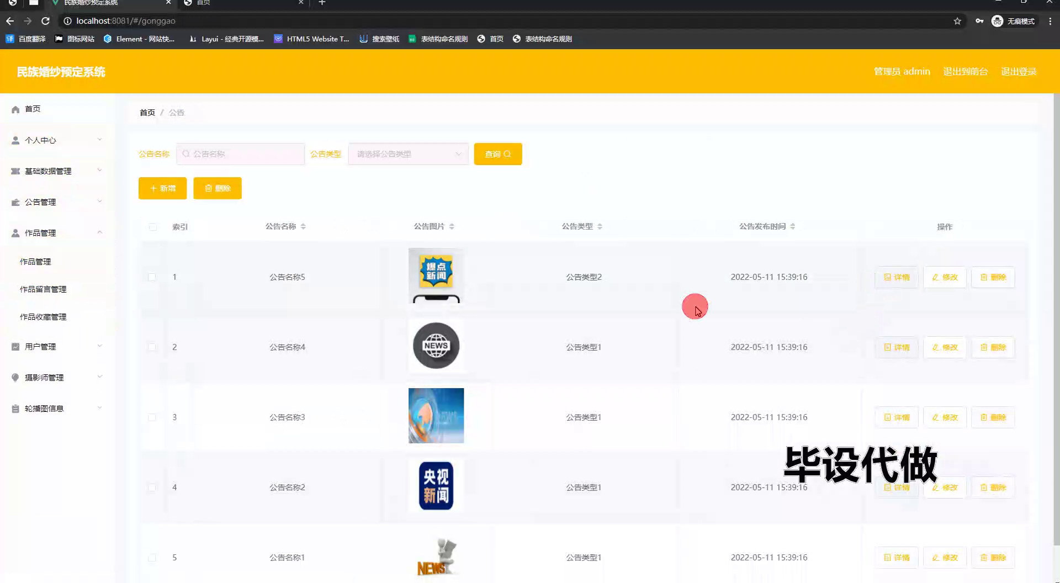Open the 作品管理 submenu item
This screenshot has height=583, width=1060.
pos(35,262)
